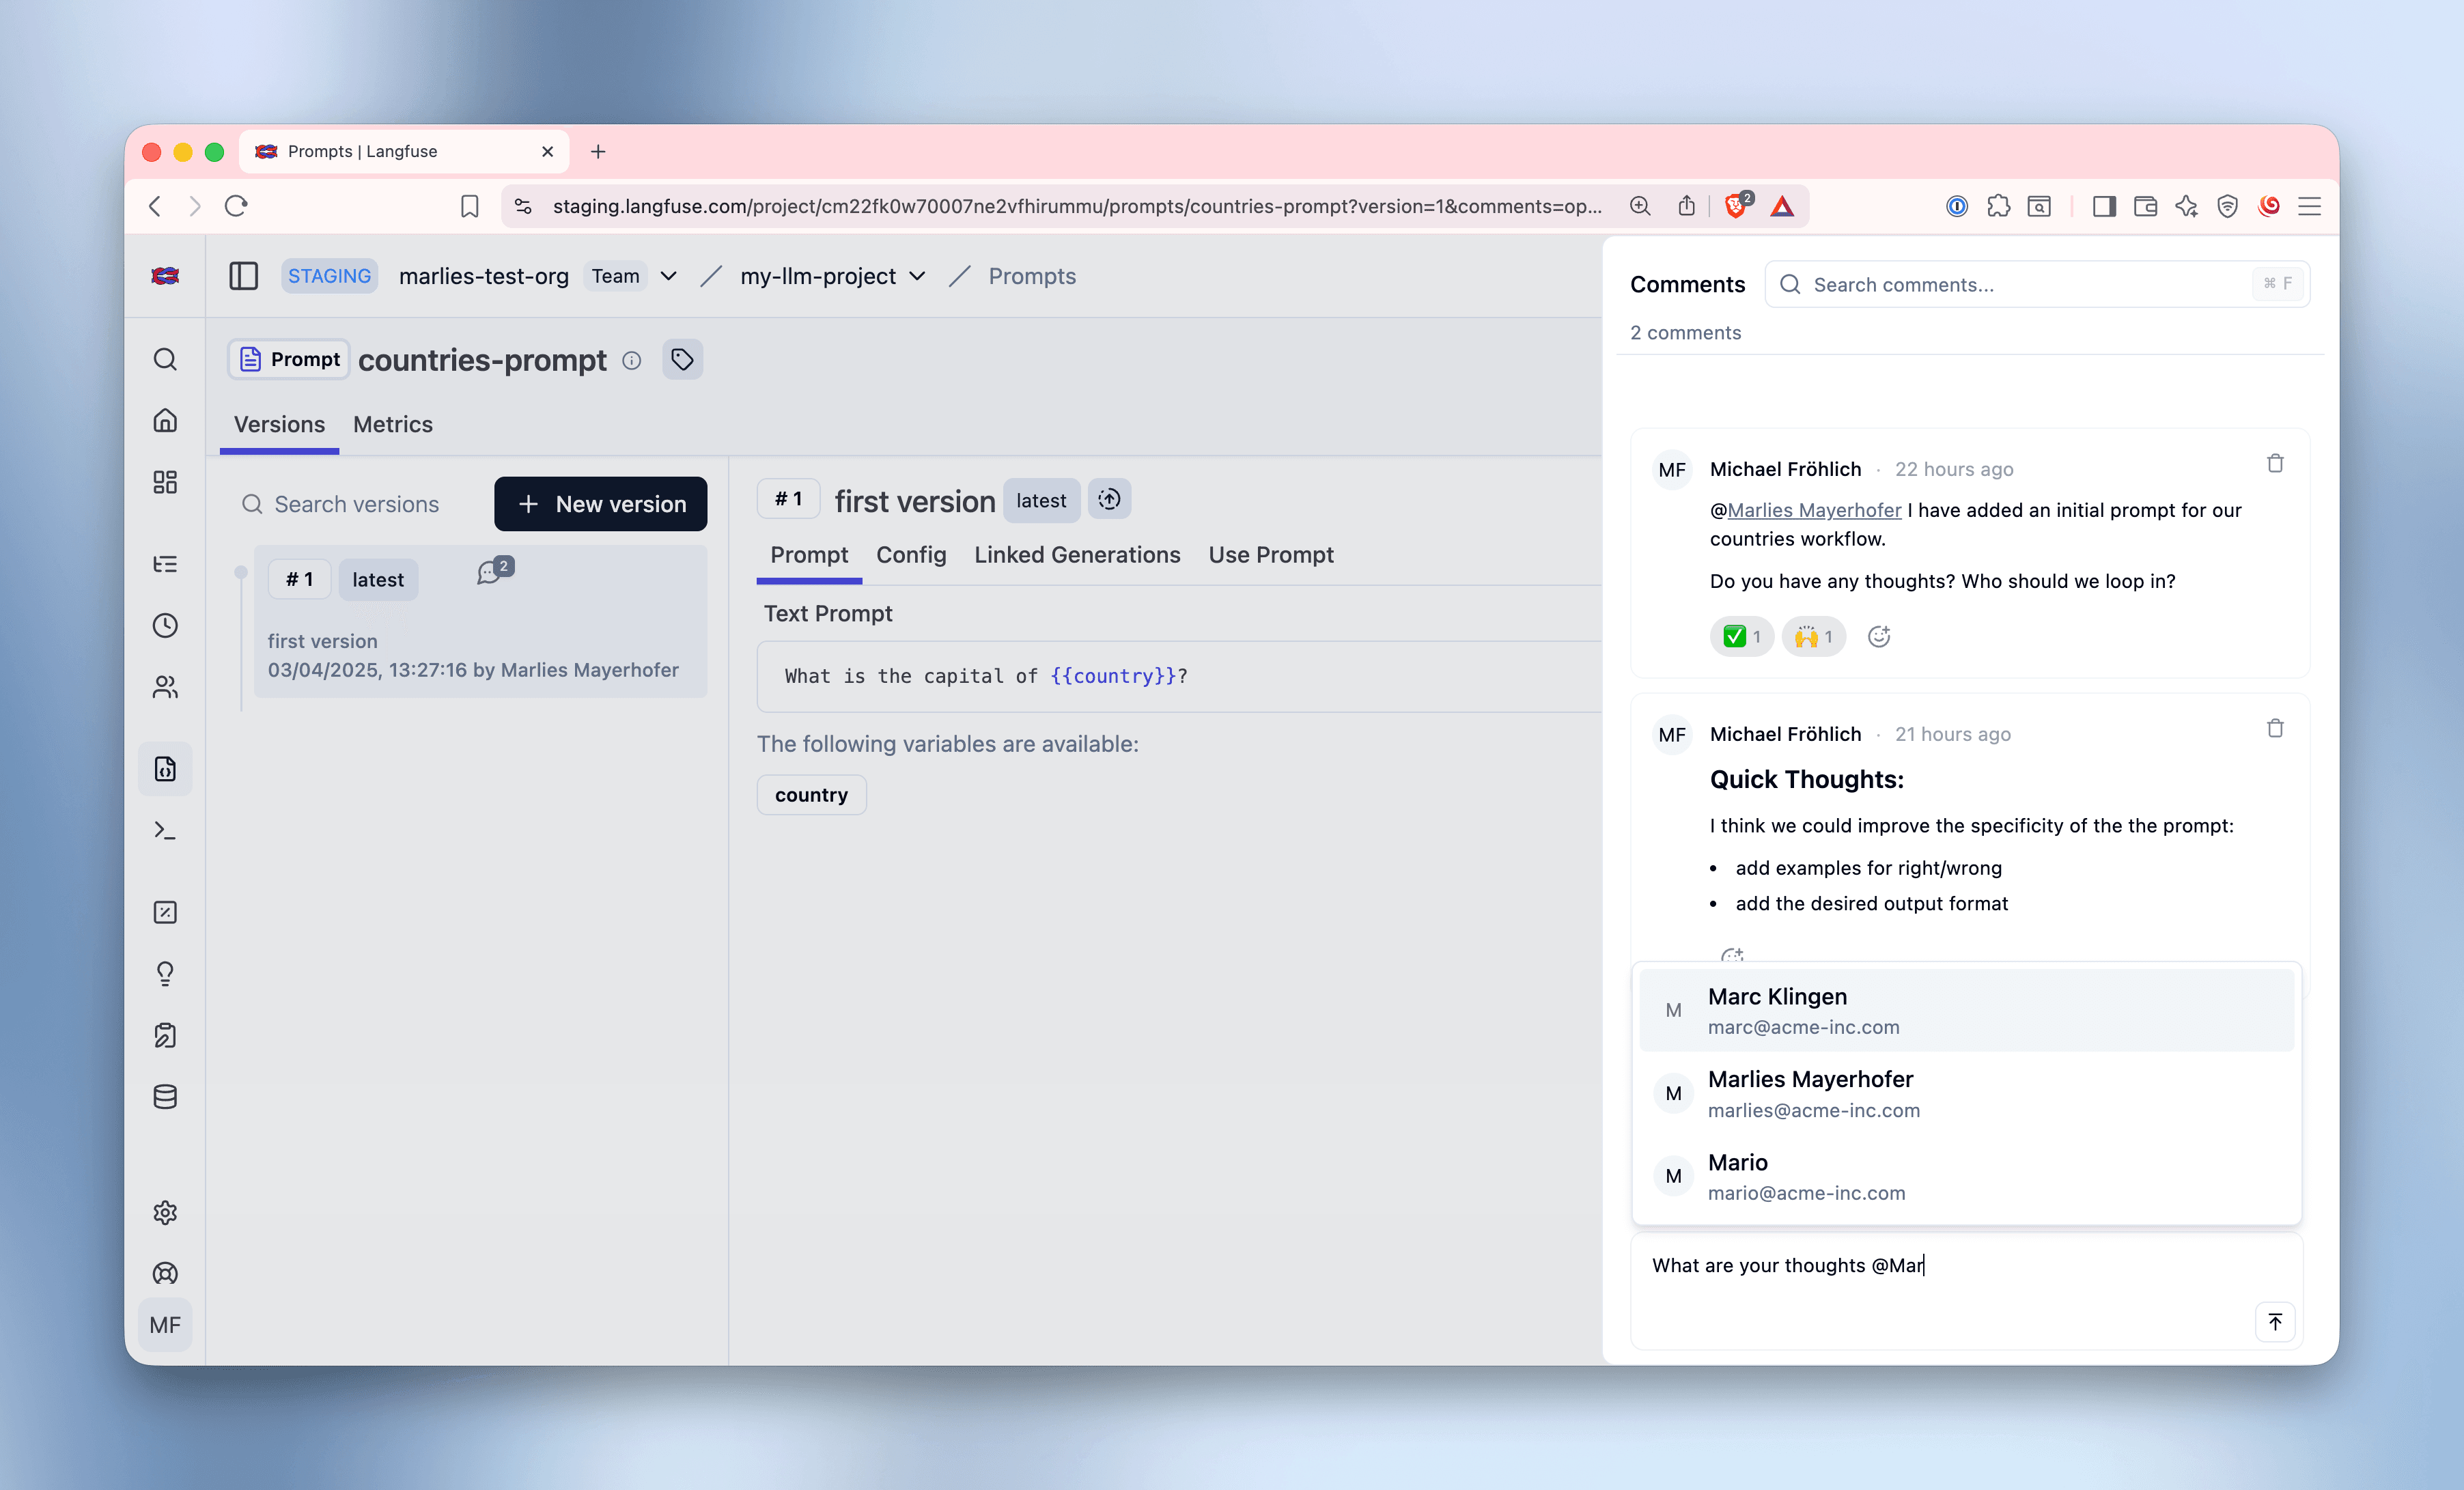Toggle the raised hands reaction
The width and height of the screenshot is (2464, 1490).
pos(1813,637)
